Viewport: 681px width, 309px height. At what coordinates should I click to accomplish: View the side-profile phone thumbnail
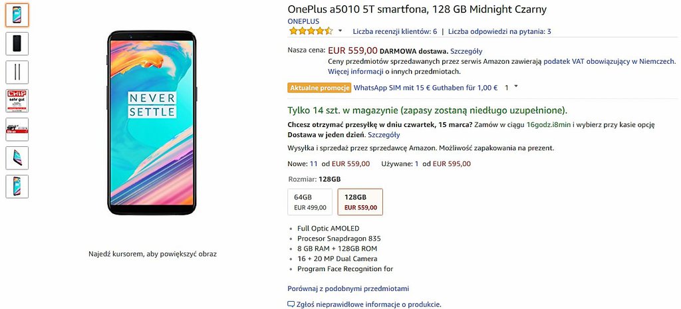pyautogui.click(x=17, y=72)
